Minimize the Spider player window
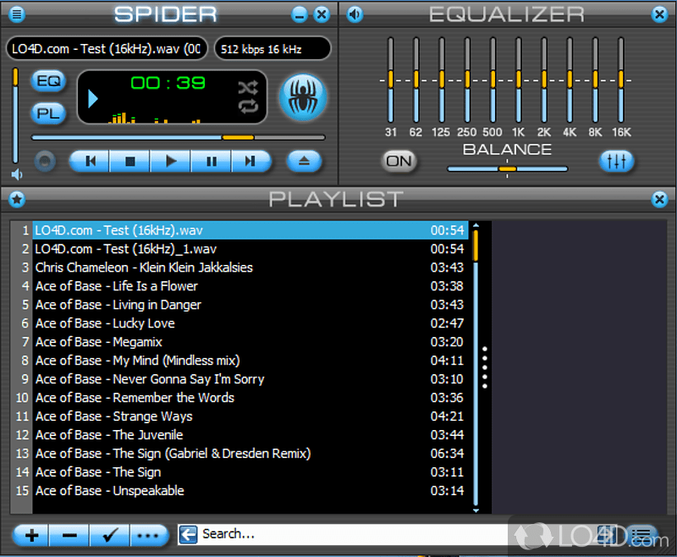Screen dimensions: 677x557 point(300,14)
